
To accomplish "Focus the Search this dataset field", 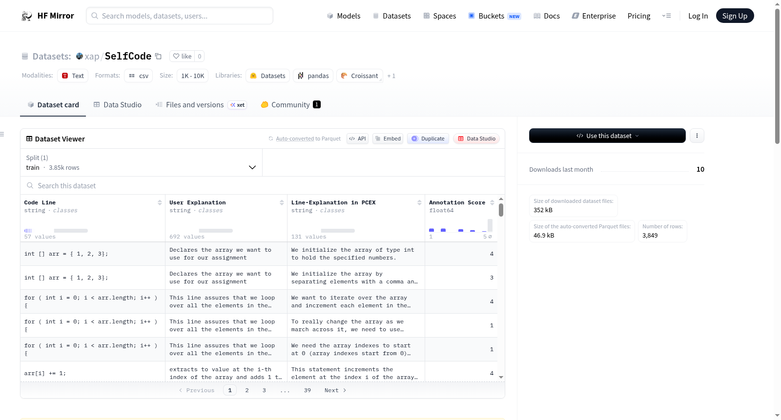I will tap(263, 185).
